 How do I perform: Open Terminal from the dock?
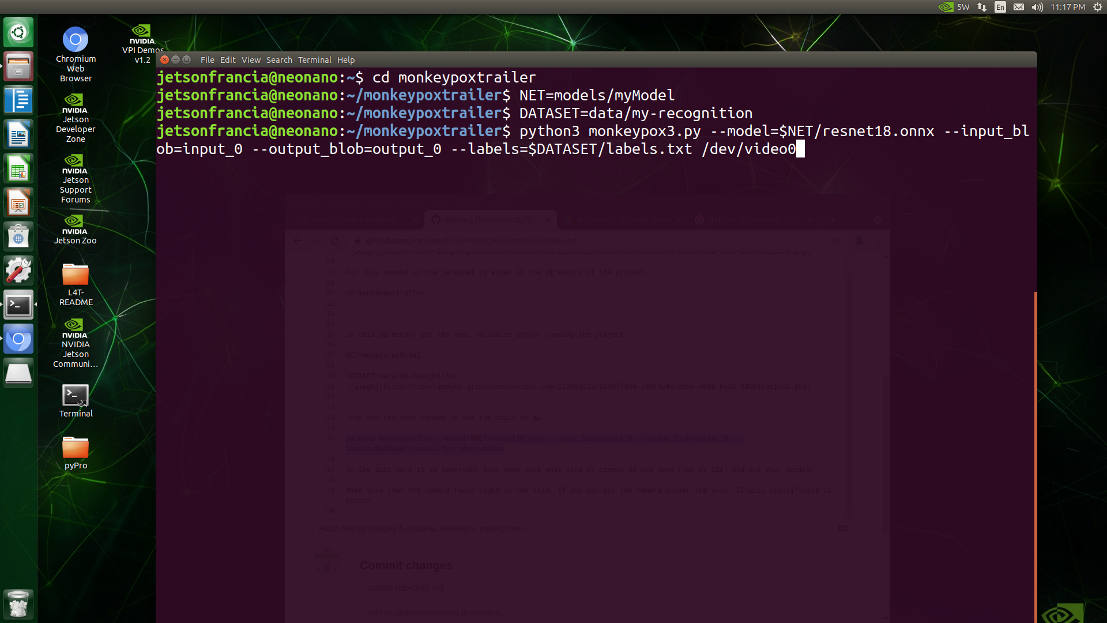click(18, 305)
